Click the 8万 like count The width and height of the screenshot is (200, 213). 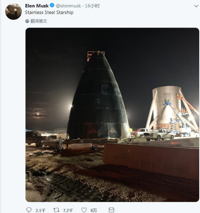tap(94, 211)
